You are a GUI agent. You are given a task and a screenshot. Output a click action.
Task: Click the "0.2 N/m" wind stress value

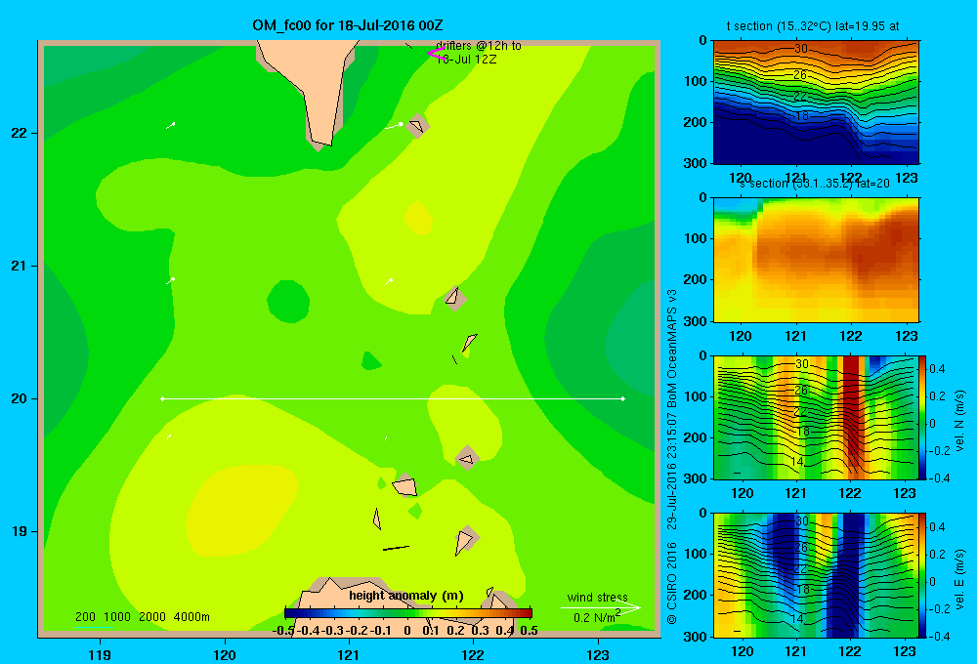pos(595,618)
